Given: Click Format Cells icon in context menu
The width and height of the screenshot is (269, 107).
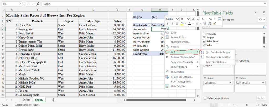Looking at the screenshot, I should coord(167,37).
